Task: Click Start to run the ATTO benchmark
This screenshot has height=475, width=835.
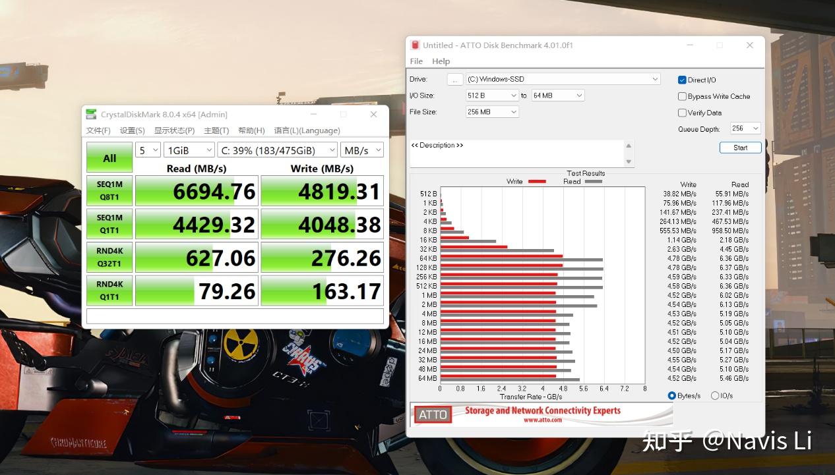Action: coord(740,148)
